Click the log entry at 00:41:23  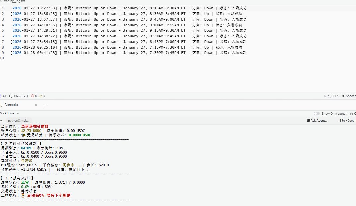click(x=128, y=53)
